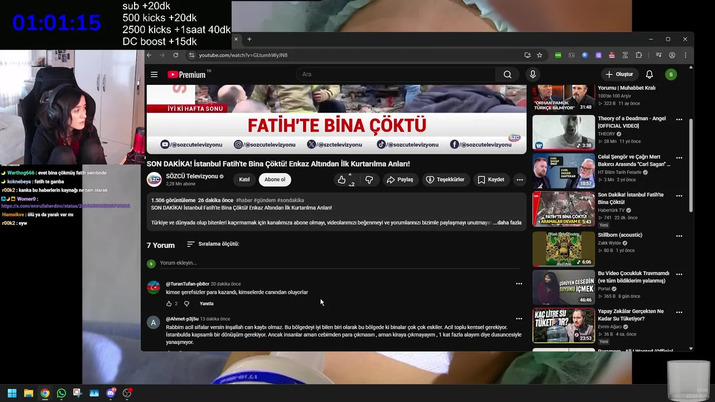715x402 pixels.
Task: Click the browser address bar URL
Action: [244, 55]
